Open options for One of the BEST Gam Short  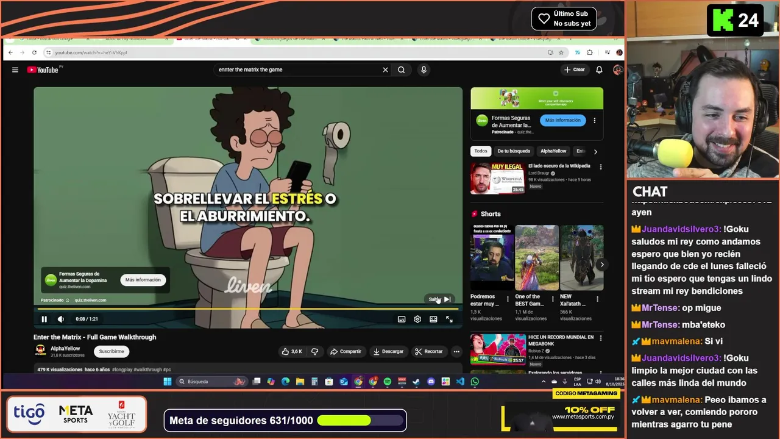pyautogui.click(x=553, y=299)
